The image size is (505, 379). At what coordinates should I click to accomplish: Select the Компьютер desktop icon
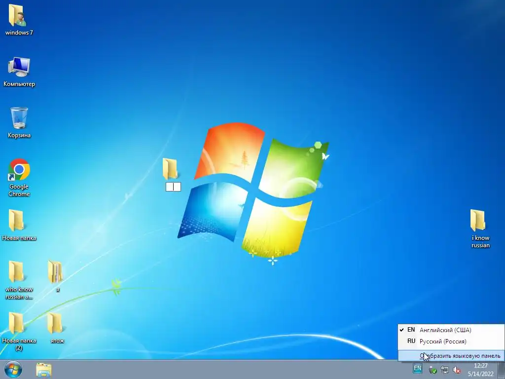[x=19, y=67]
